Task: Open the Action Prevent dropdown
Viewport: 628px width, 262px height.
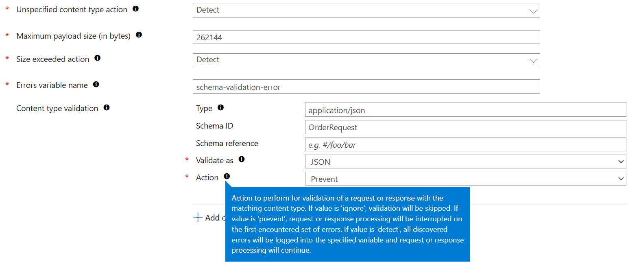Action: pyautogui.click(x=465, y=179)
